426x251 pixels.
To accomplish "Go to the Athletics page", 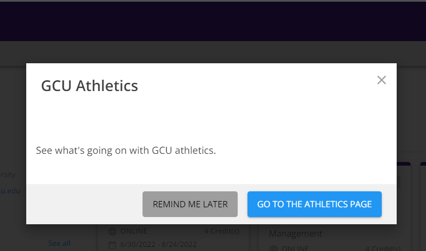I will tap(314, 204).
